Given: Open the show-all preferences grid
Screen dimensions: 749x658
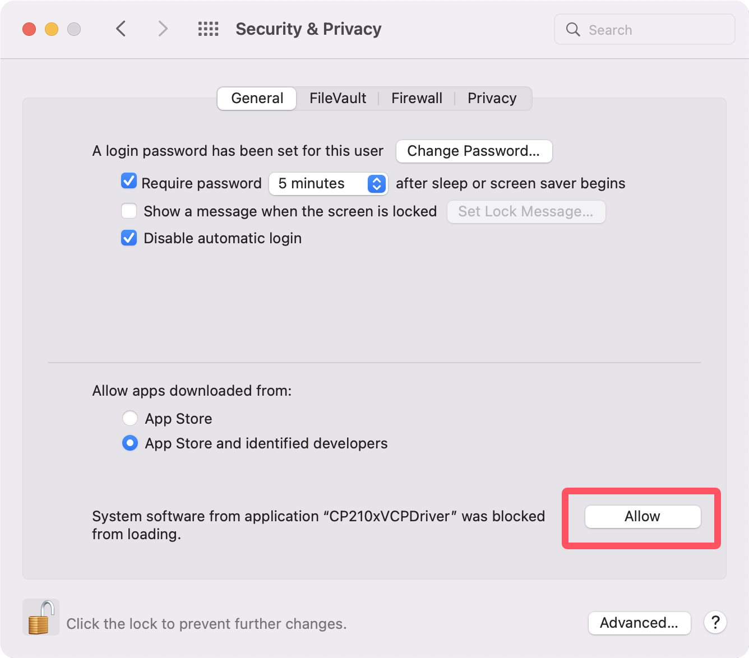Looking at the screenshot, I should (x=209, y=29).
